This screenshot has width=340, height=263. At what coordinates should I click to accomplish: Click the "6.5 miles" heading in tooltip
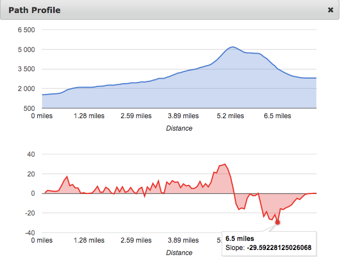[x=239, y=238]
